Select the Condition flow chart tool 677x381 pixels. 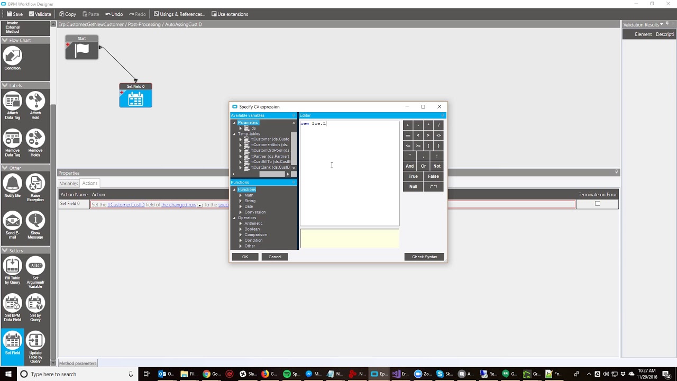pos(13,59)
